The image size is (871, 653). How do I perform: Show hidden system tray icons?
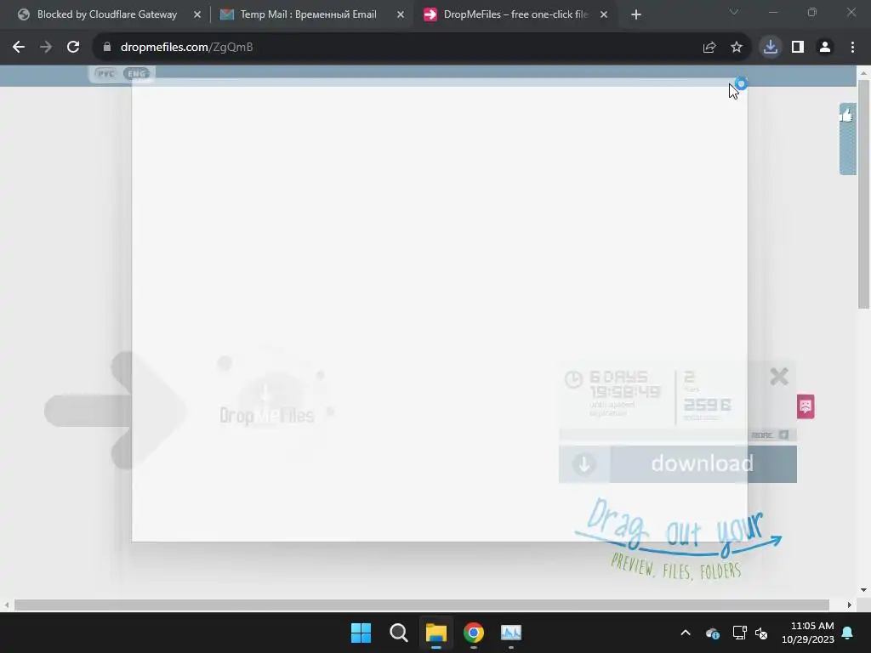click(686, 633)
